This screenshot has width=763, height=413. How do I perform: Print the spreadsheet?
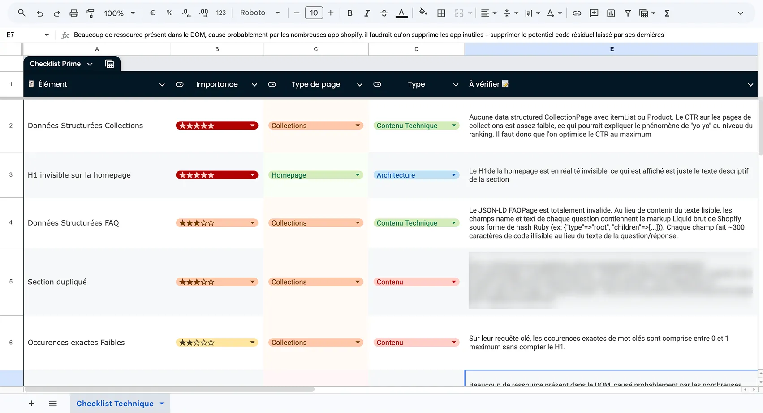[74, 13]
